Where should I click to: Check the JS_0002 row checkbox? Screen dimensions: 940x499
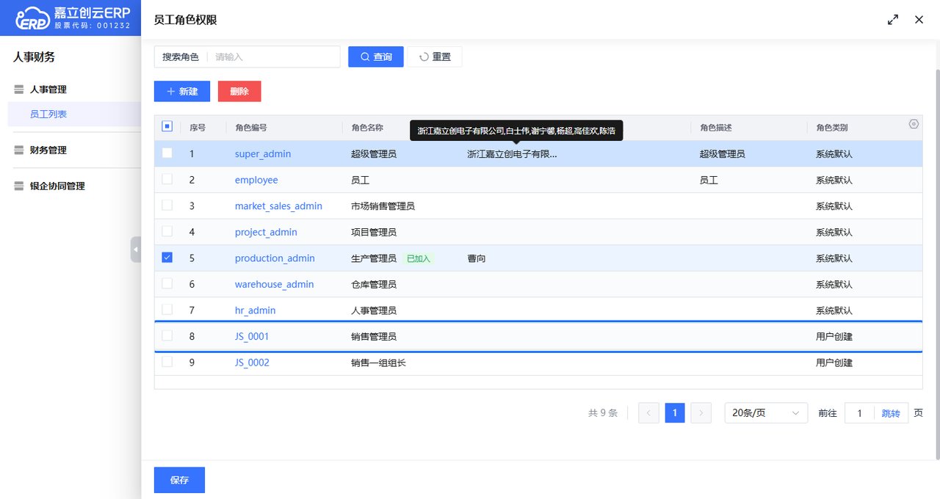click(167, 362)
